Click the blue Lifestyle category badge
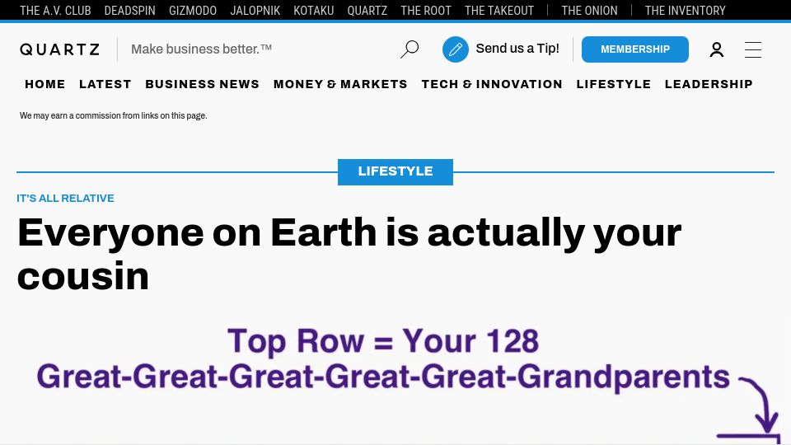This screenshot has width=791, height=445. point(395,172)
